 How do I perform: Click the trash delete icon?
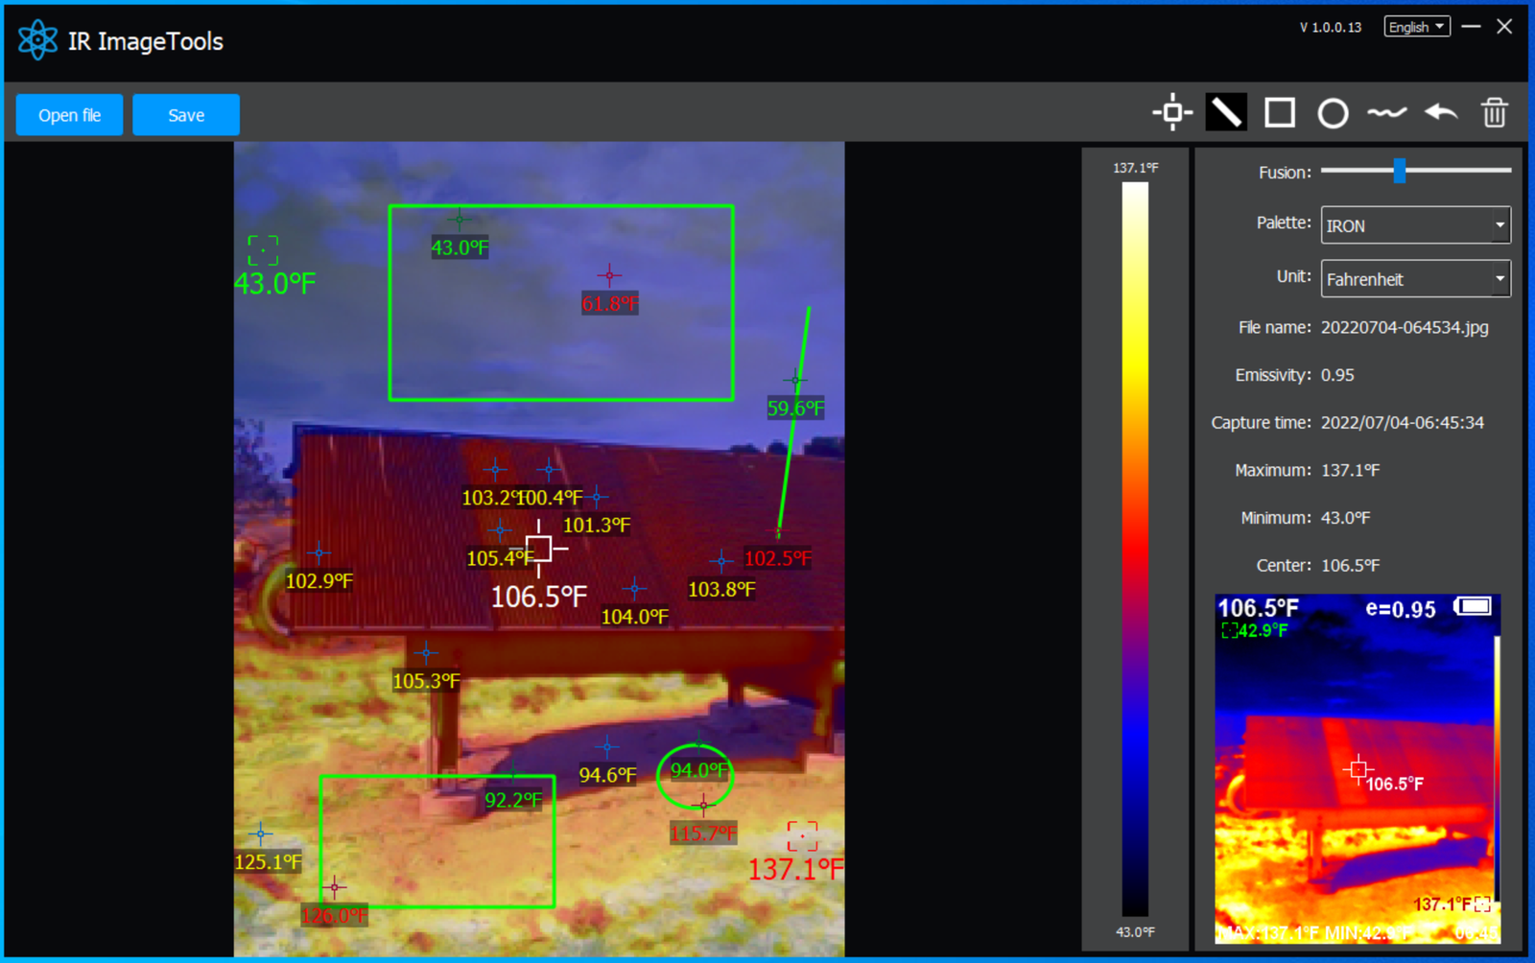pyautogui.click(x=1494, y=113)
